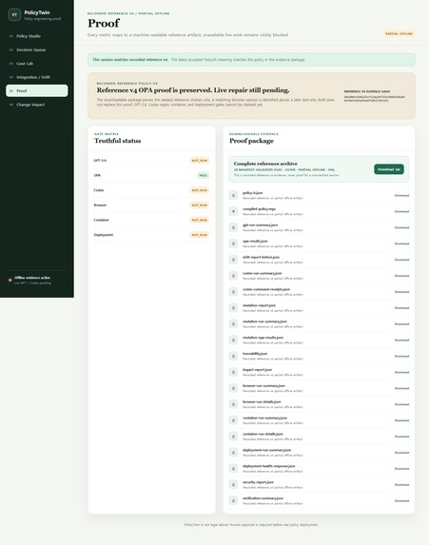Download deployment-health-response.json
429x545 pixels.
click(x=401, y=469)
